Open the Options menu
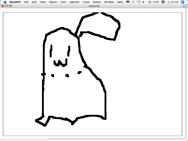The width and height of the screenshot is (188, 141). click(74, 2)
